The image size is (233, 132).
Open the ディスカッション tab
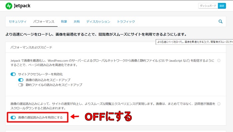coord(98,22)
